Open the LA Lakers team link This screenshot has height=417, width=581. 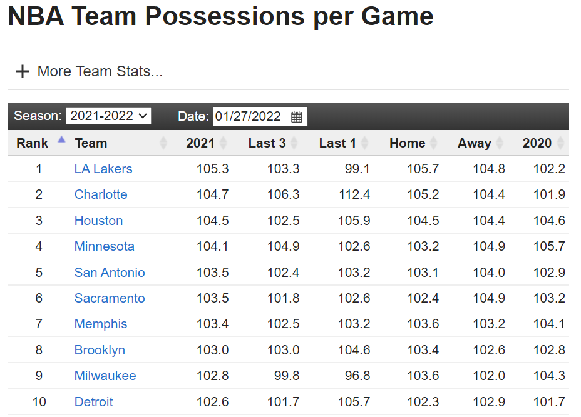[103, 169]
